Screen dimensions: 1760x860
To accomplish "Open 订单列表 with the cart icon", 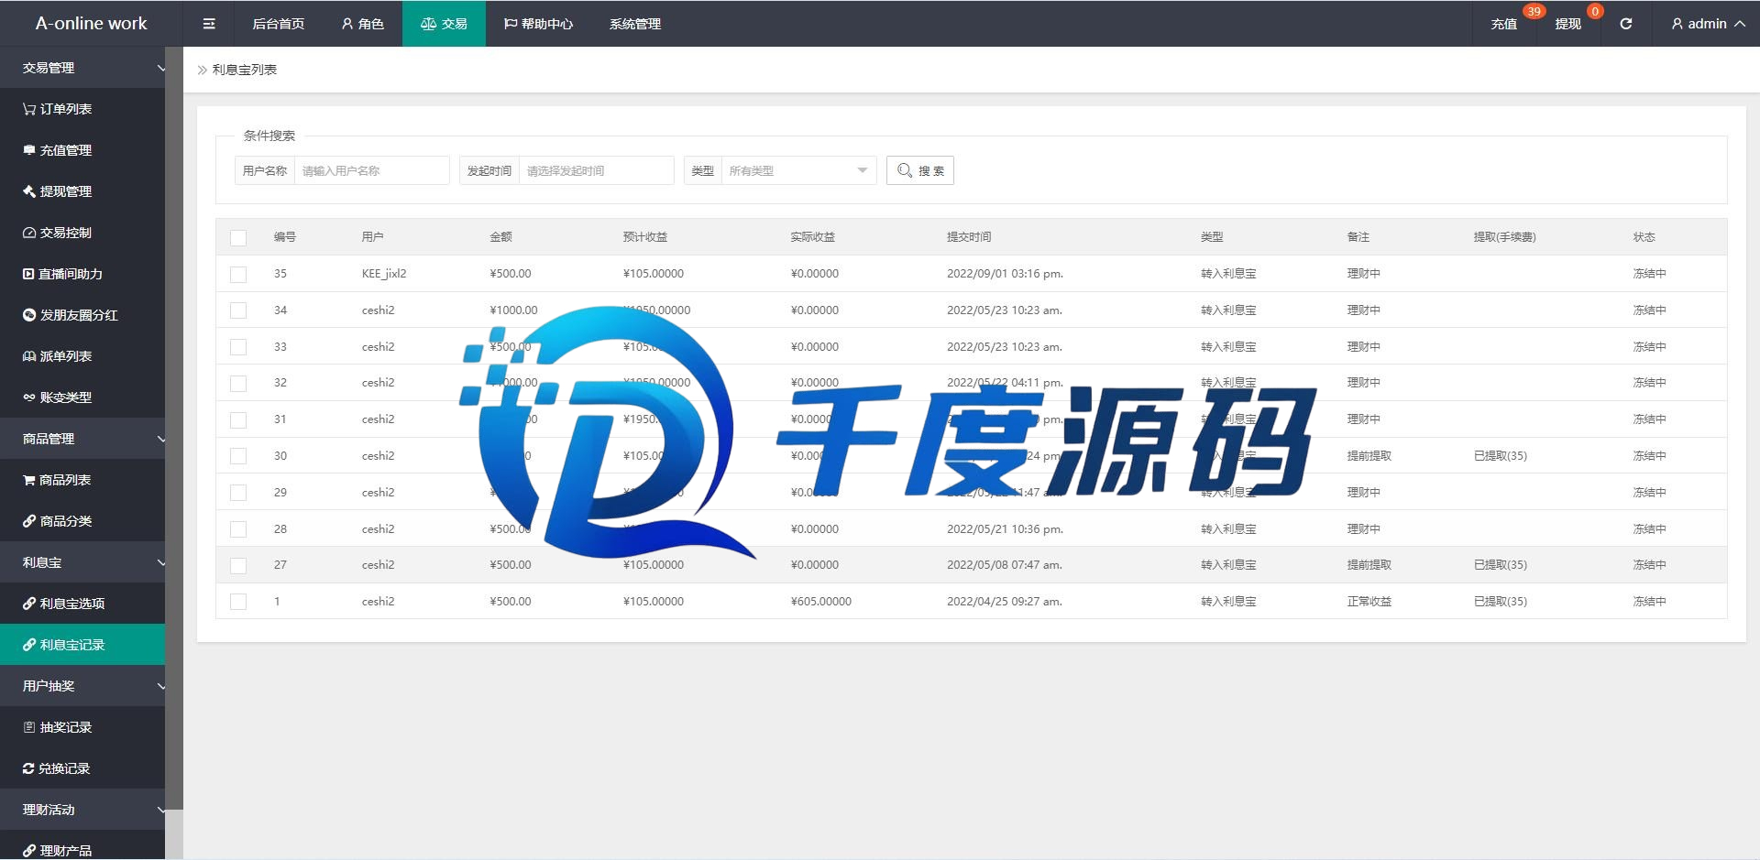I will [82, 109].
